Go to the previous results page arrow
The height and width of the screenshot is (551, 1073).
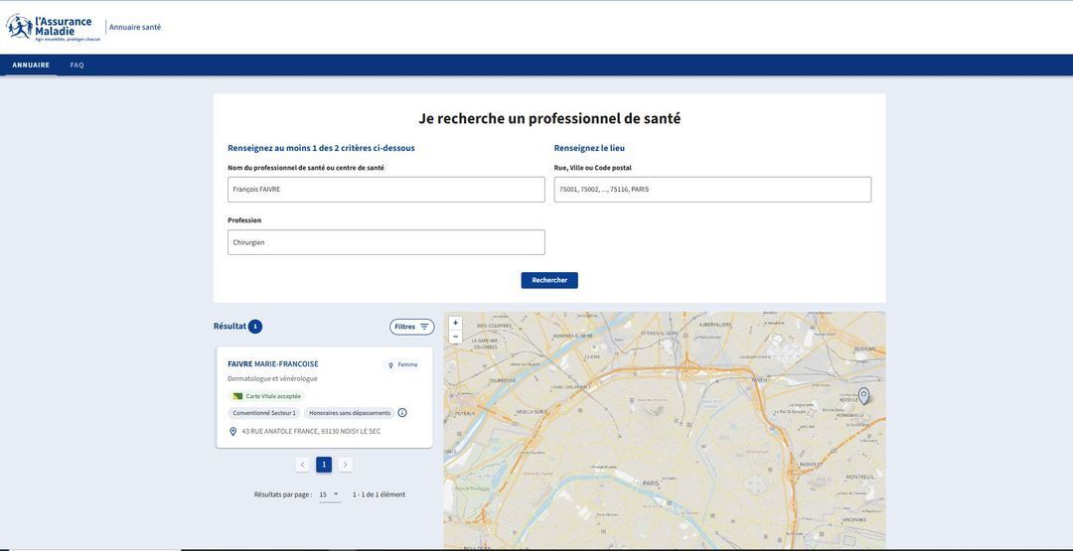302,465
